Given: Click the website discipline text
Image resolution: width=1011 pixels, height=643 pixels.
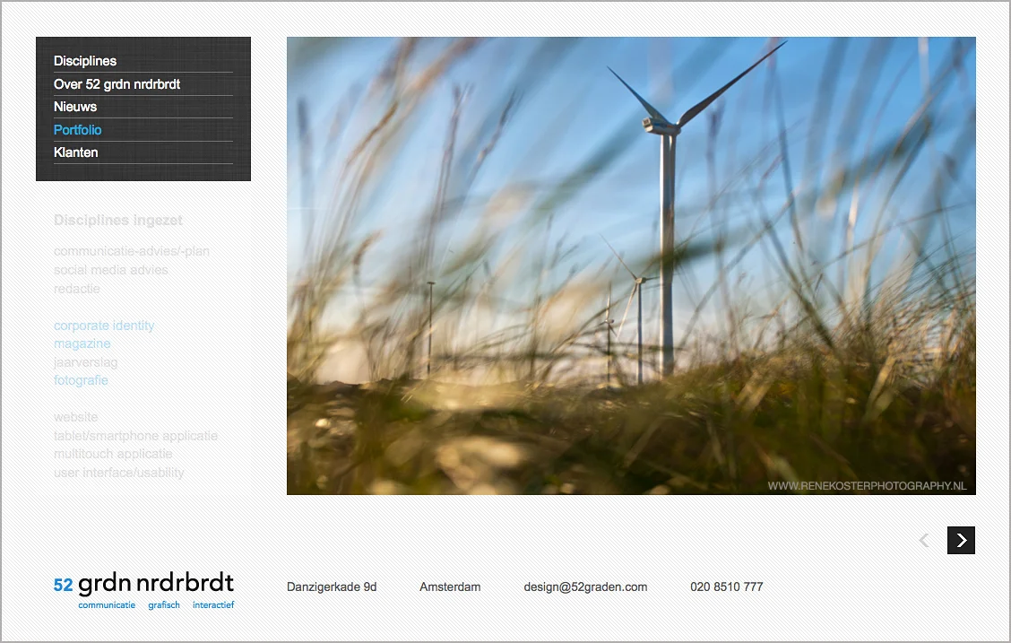Looking at the screenshot, I should (x=76, y=417).
